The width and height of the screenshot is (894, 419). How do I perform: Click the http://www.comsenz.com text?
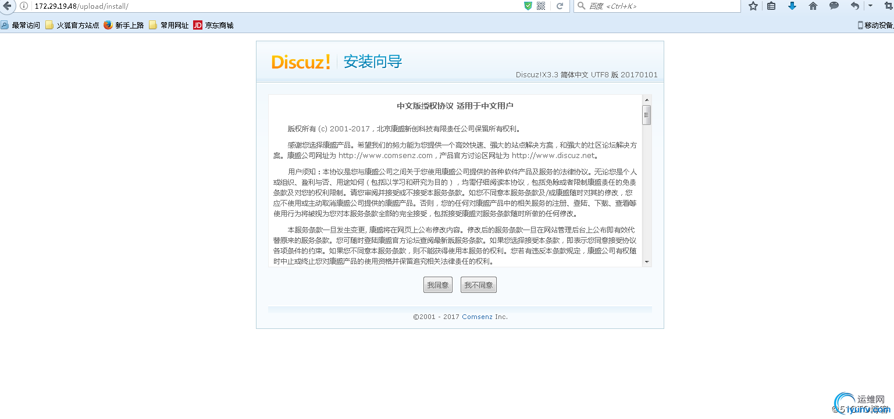386,156
